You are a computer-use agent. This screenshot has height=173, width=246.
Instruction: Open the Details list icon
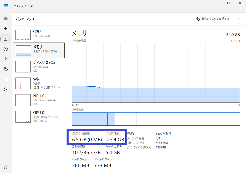(6, 79)
